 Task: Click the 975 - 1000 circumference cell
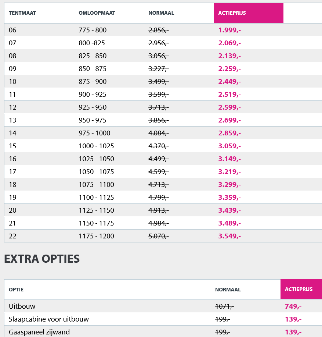pyautogui.click(x=94, y=133)
